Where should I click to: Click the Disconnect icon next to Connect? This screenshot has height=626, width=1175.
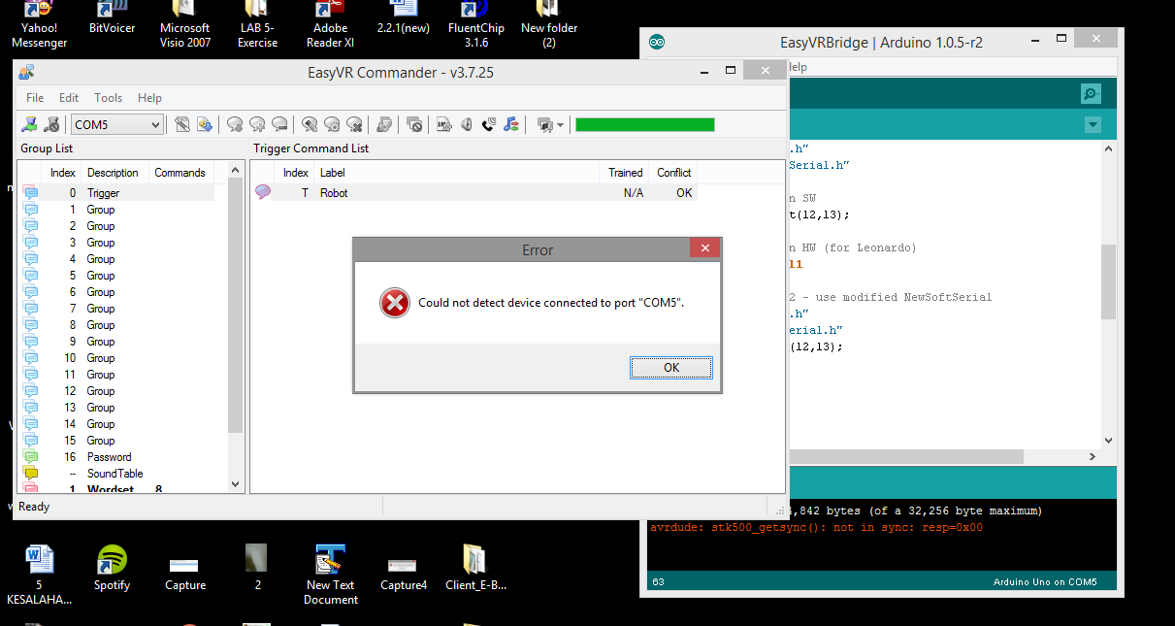(x=52, y=124)
